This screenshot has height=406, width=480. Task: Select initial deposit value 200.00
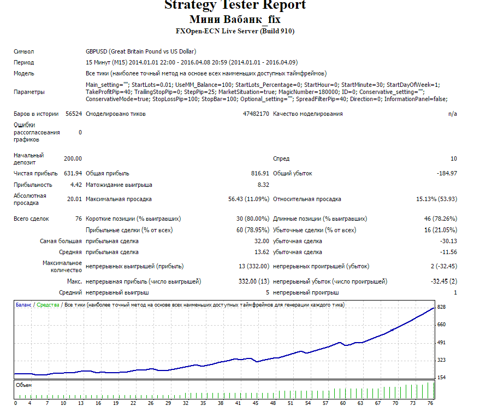pos(73,158)
